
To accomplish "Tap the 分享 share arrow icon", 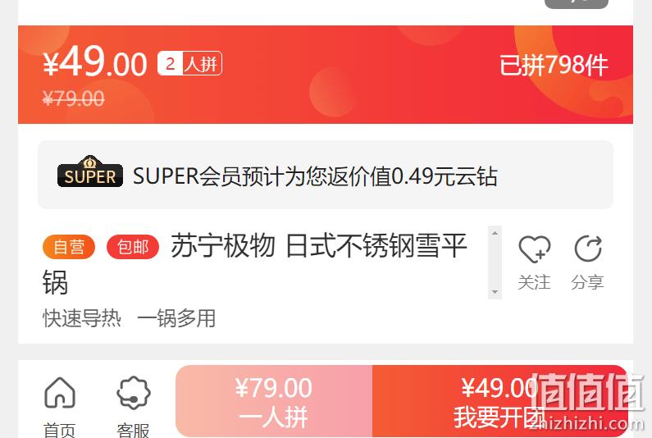I will [588, 249].
